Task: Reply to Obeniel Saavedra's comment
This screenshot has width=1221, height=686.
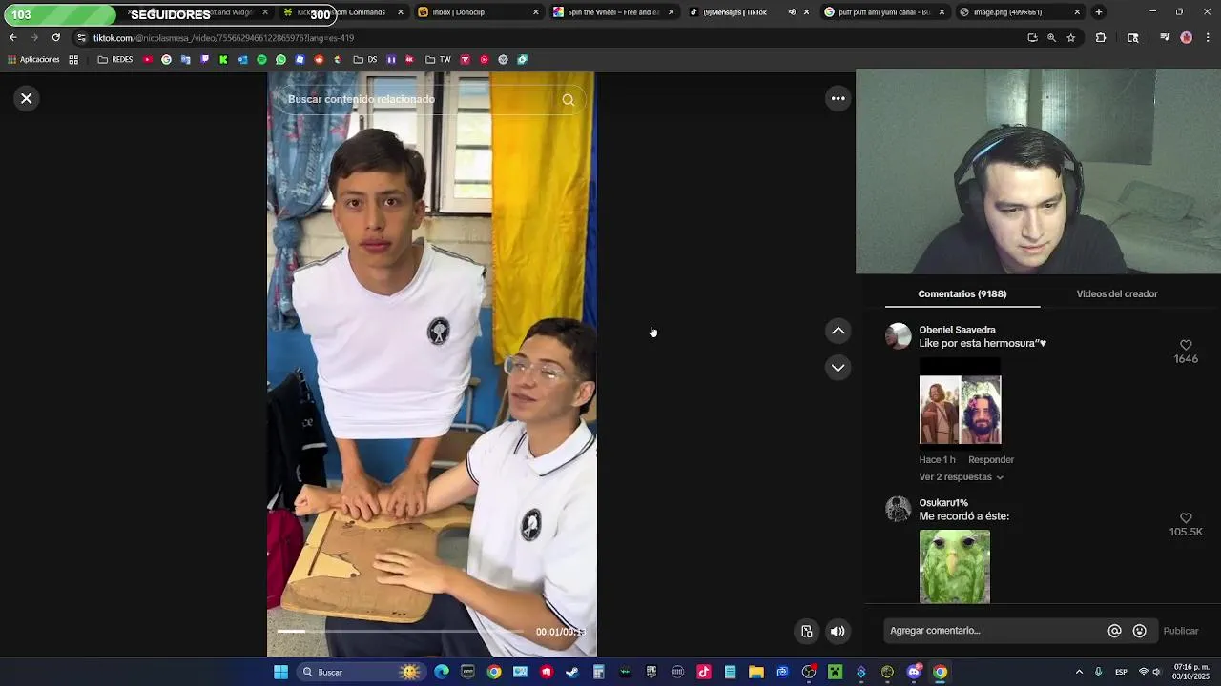Action: 991,459
